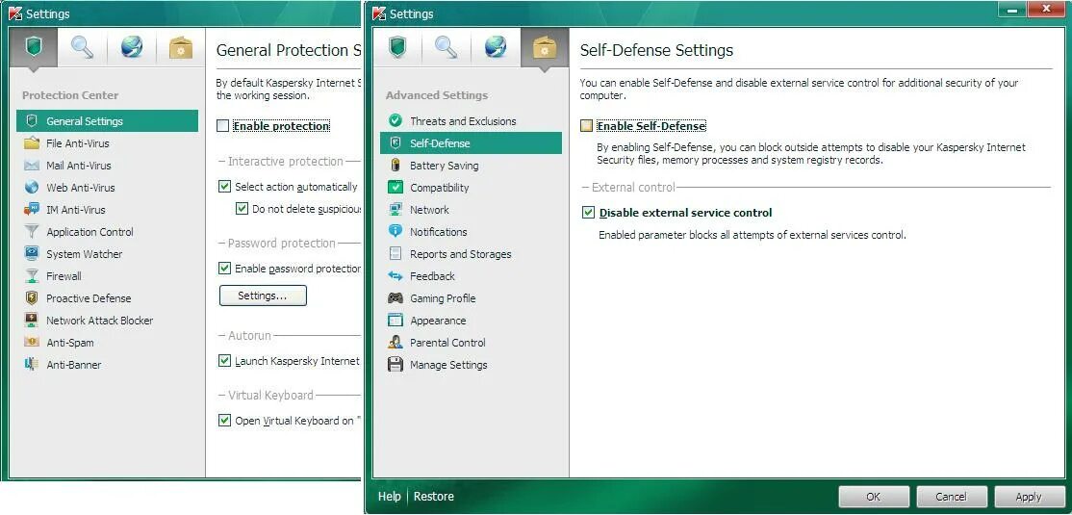The image size is (1072, 515).
Task: Tick the Enable protection checkbox
Action: [x=223, y=126]
